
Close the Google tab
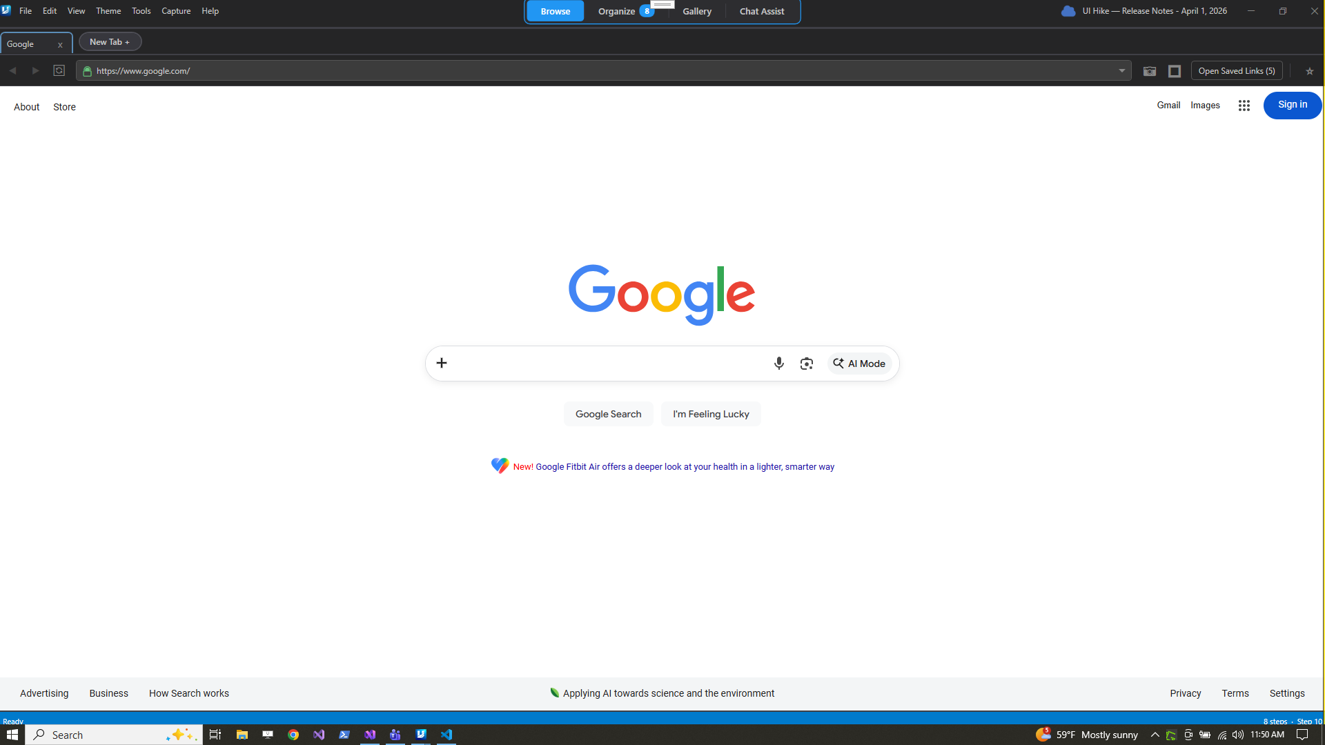(60, 44)
